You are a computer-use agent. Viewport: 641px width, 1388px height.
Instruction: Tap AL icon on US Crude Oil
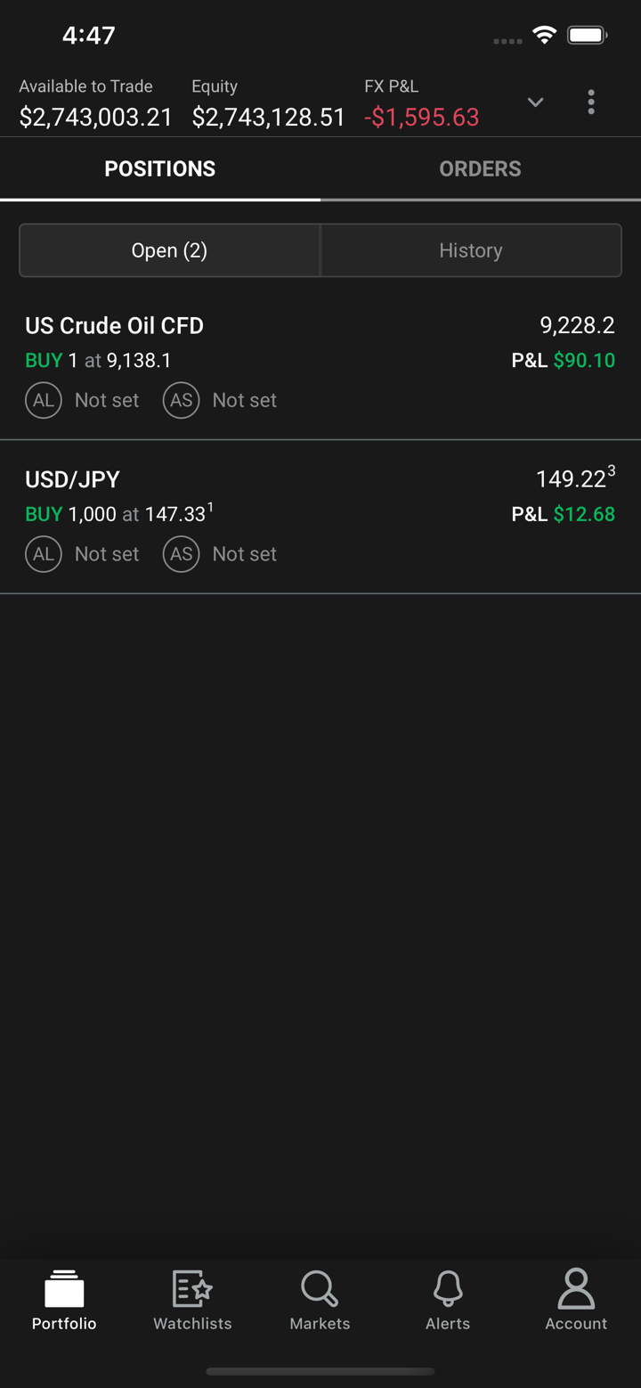tap(44, 401)
